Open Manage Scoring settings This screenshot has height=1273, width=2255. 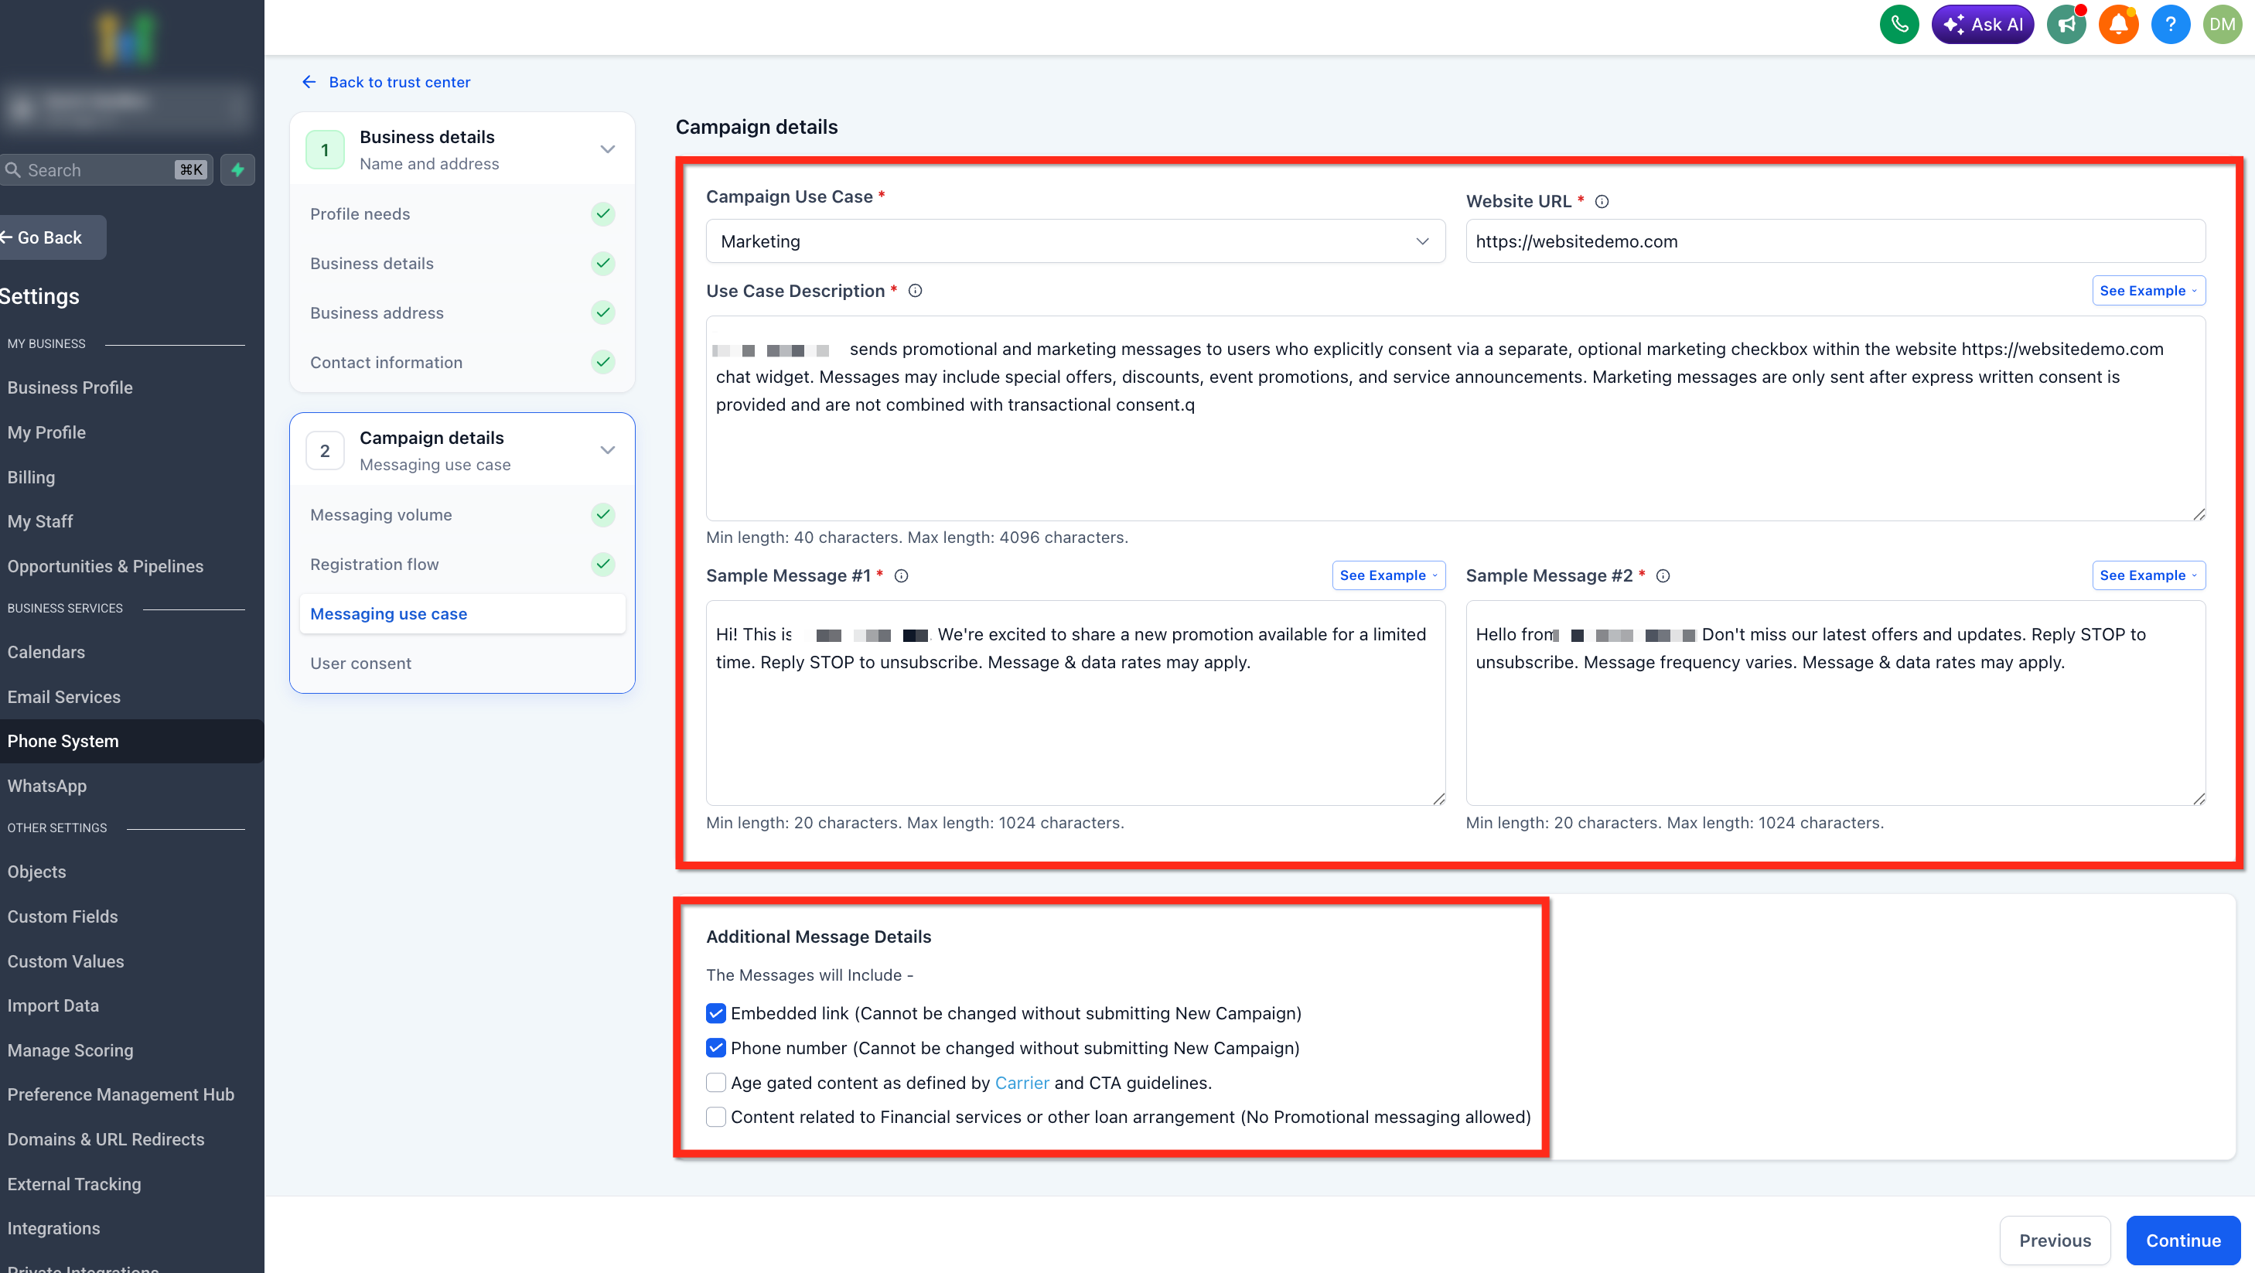tap(70, 1049)
